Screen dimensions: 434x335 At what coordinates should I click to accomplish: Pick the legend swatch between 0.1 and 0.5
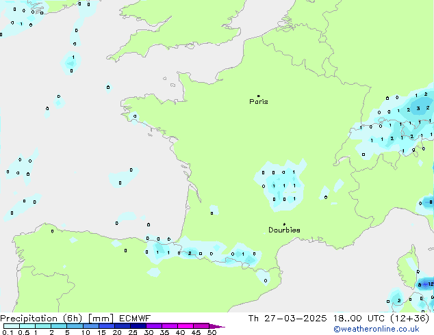click(x=12, y=326)
